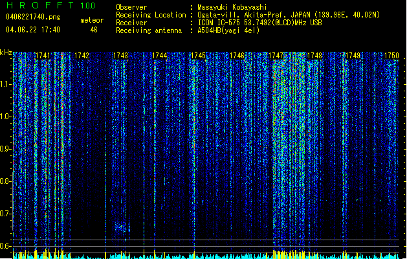Viewport: 407px width, 259px height.
Task: Click the 1750 time marker
Action: (391, 56)
